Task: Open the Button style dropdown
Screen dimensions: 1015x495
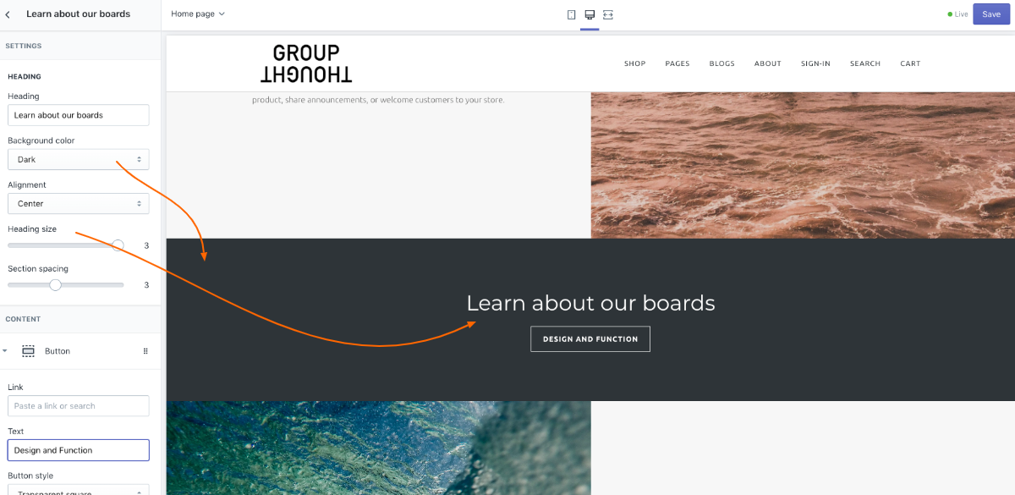Action: [79, 489]
